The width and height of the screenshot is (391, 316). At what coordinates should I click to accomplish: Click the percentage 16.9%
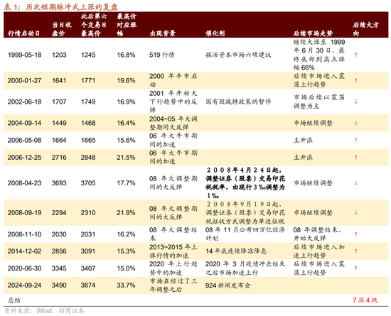126,102
